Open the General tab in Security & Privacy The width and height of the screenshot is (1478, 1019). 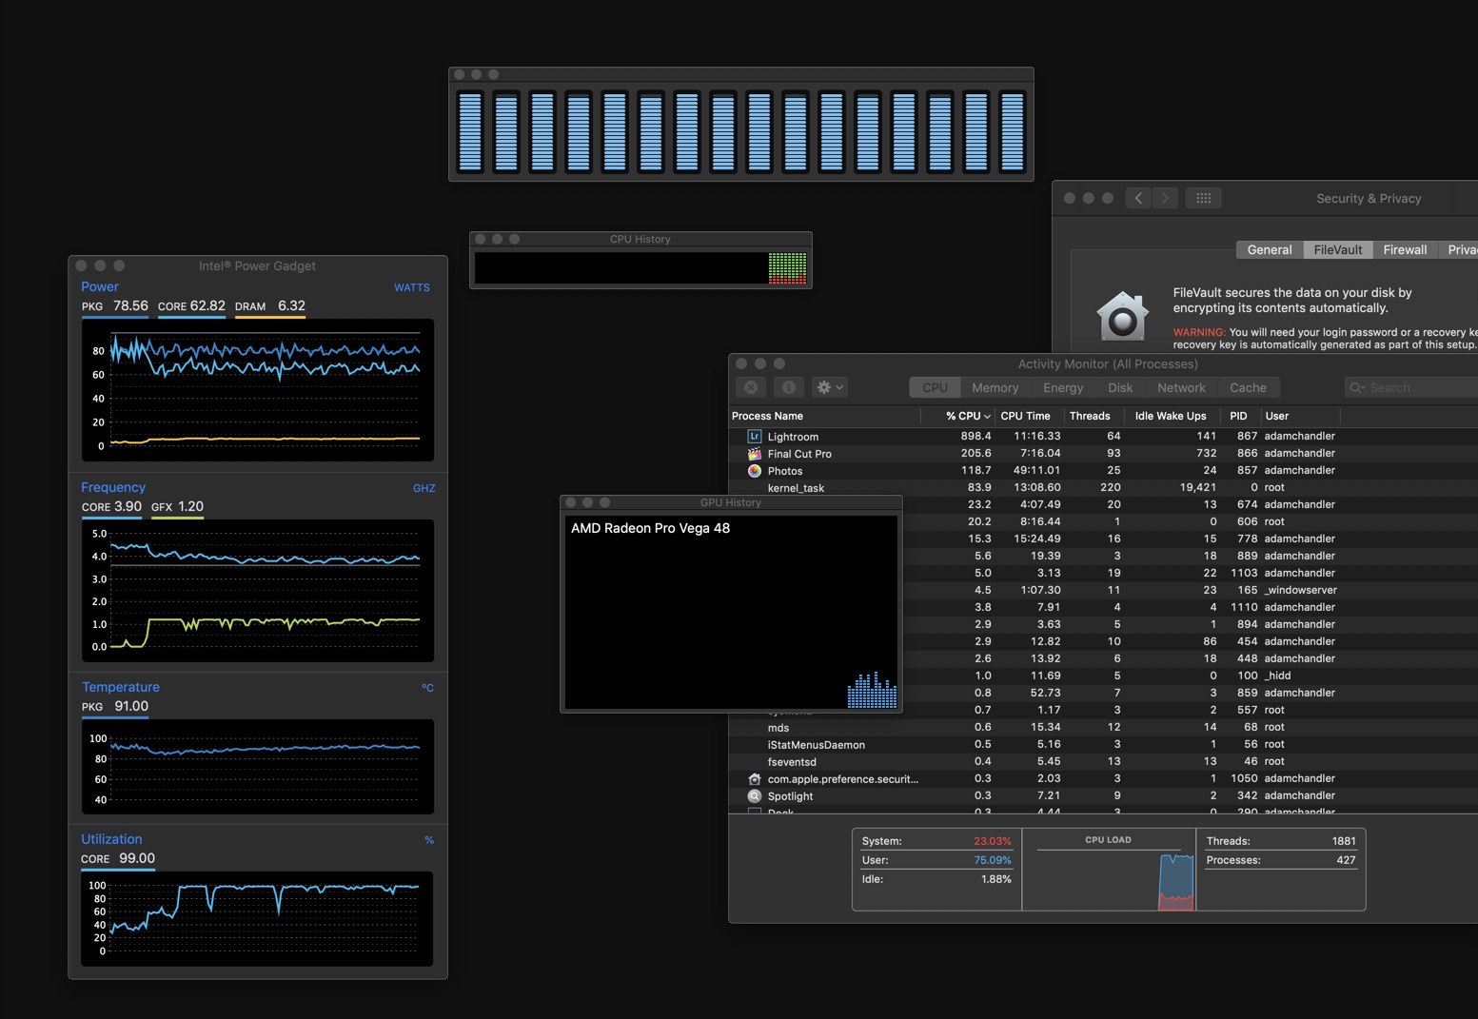tap(1270, 250)
